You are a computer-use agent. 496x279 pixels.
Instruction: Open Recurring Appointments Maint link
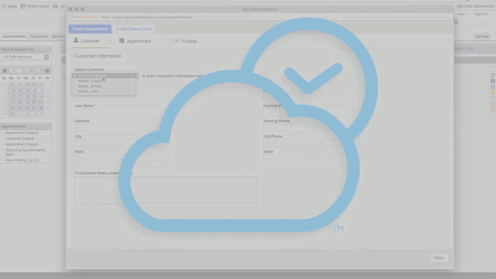pos(25,152)
